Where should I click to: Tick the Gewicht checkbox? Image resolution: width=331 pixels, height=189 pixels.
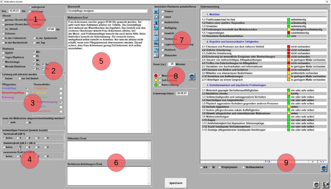[162, 33]
